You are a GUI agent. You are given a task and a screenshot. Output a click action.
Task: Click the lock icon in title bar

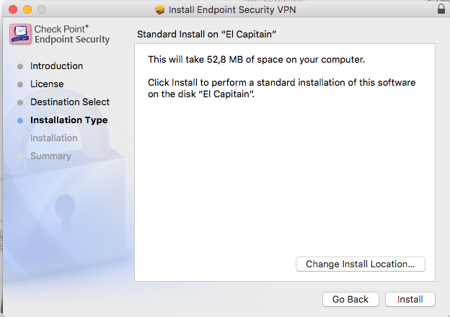pyautogui.click(x=441, y=9)
